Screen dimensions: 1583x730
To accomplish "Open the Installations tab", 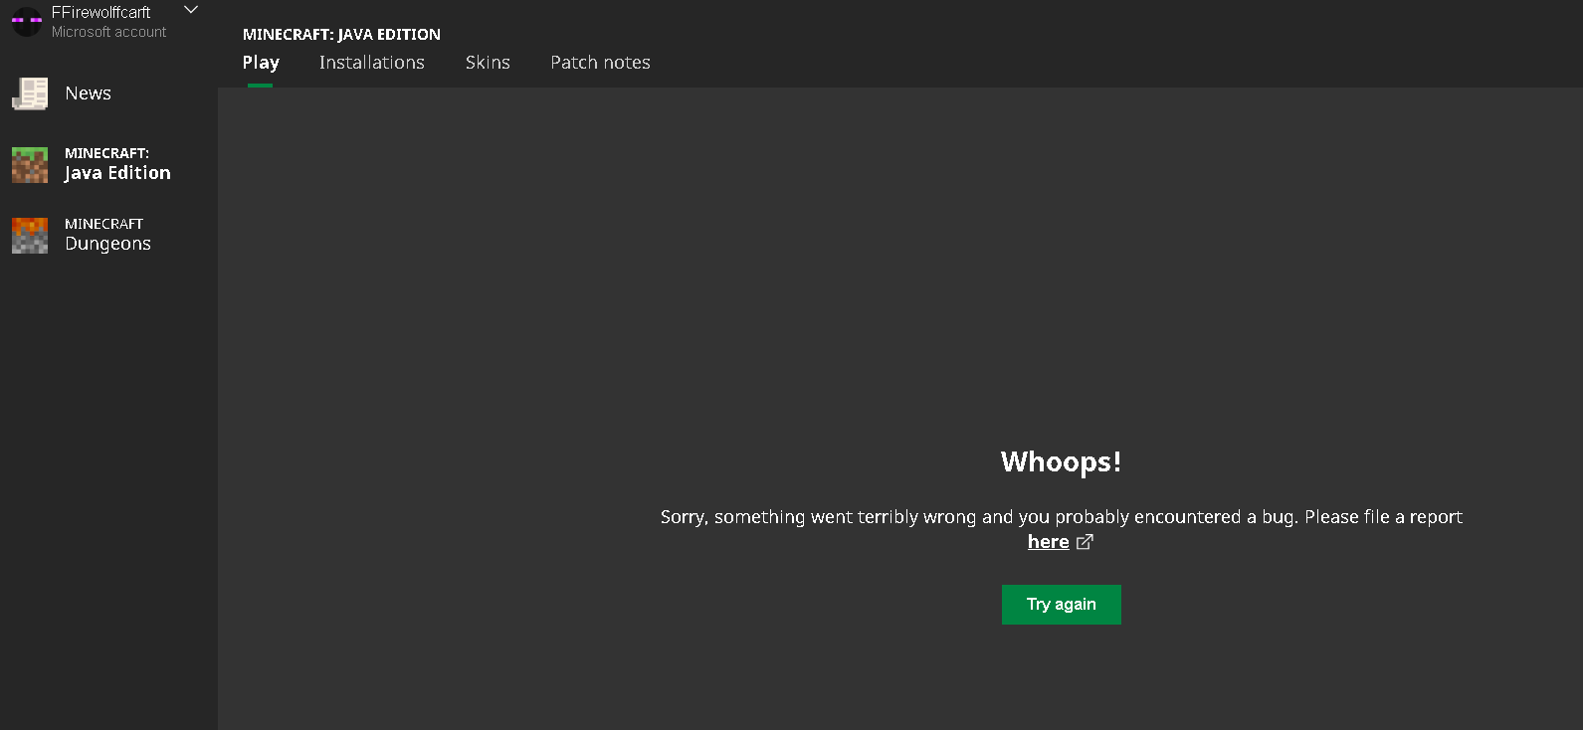I will [x=372, y=63].
